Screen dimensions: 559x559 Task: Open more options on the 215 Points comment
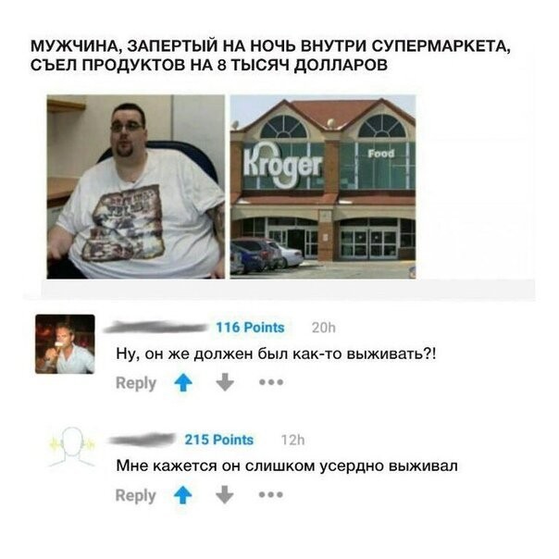click(x=271, y=495)
